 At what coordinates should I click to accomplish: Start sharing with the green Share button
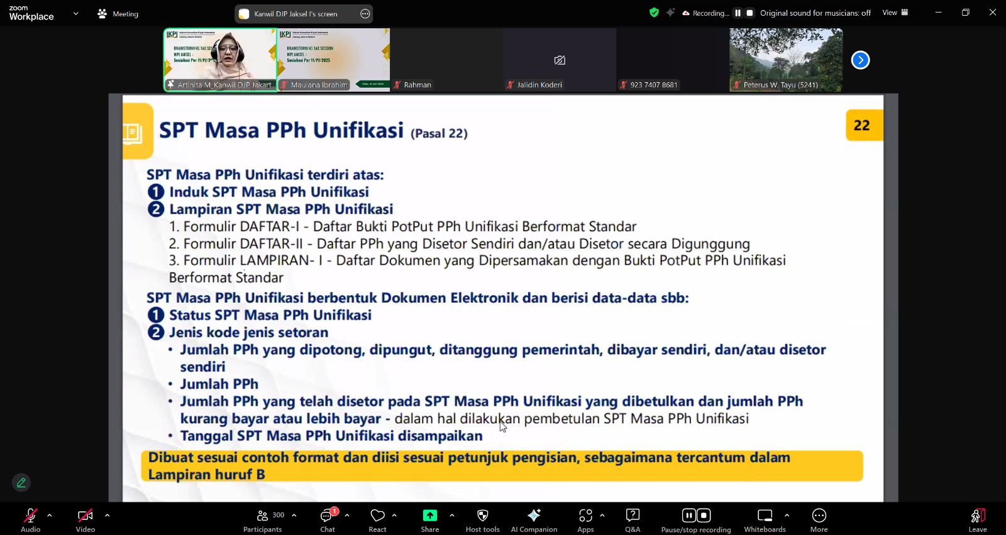430,520
